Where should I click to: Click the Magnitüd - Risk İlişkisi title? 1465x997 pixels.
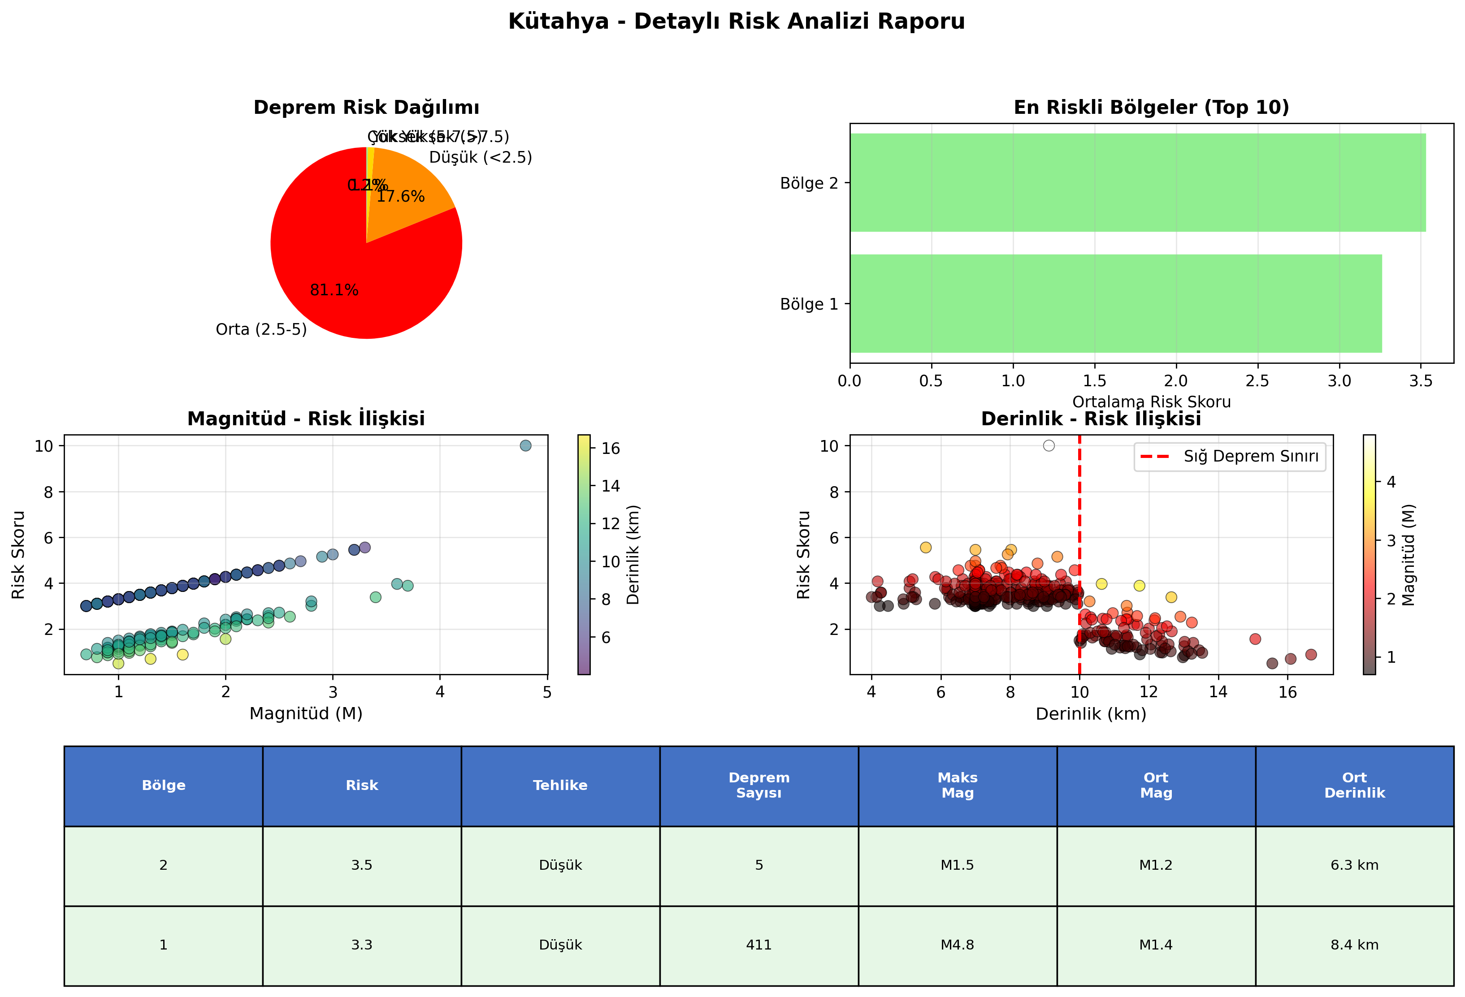(x=306, y=419)
